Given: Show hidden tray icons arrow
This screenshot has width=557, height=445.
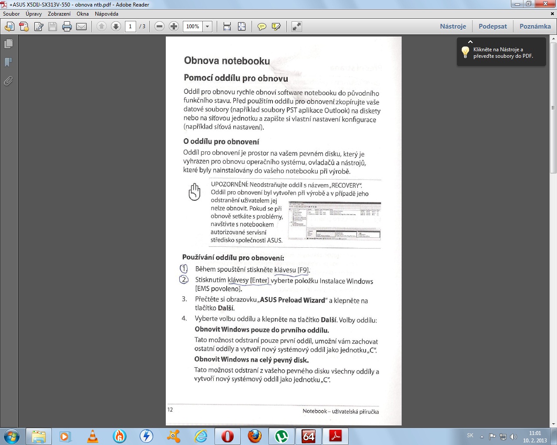Looking at the screenshot, I should coord(482,436).
